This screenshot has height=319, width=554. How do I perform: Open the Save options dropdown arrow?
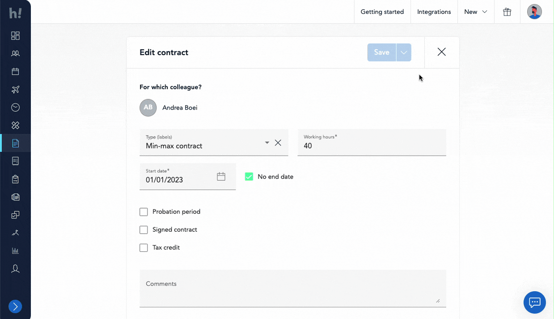pyautogui.click(x=404, y=52)
